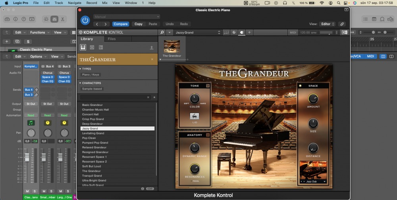Click the Copy button

pyautogui.click(x=138, y=24)
